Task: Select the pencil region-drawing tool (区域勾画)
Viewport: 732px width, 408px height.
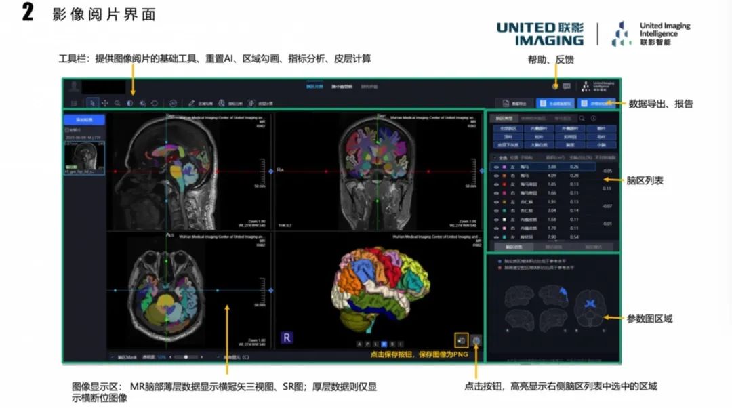Action: [200, 103]
